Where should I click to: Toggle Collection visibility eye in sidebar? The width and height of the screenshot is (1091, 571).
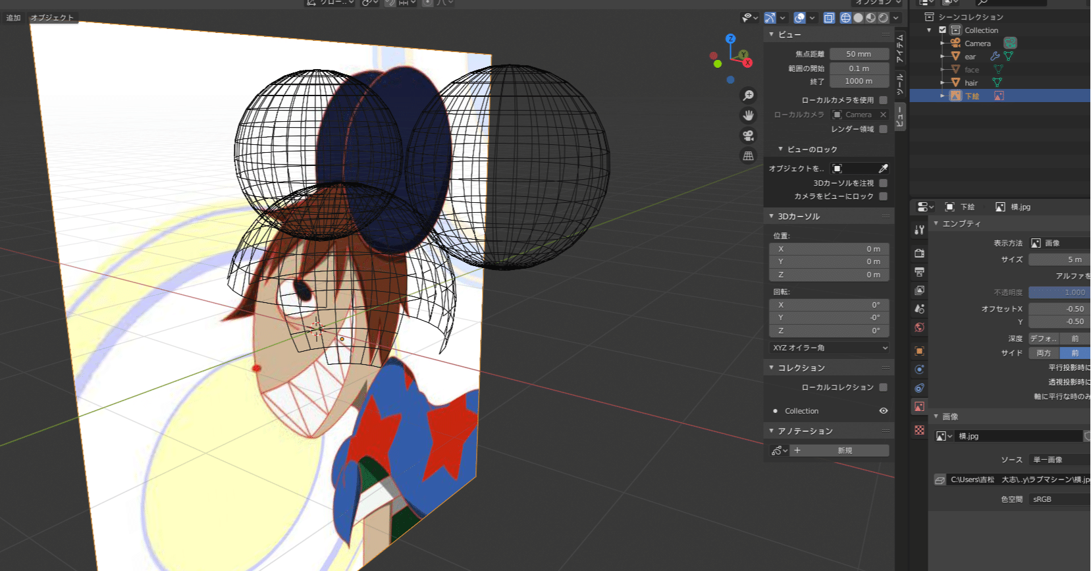pyautogui.click(x=883, y=411)
